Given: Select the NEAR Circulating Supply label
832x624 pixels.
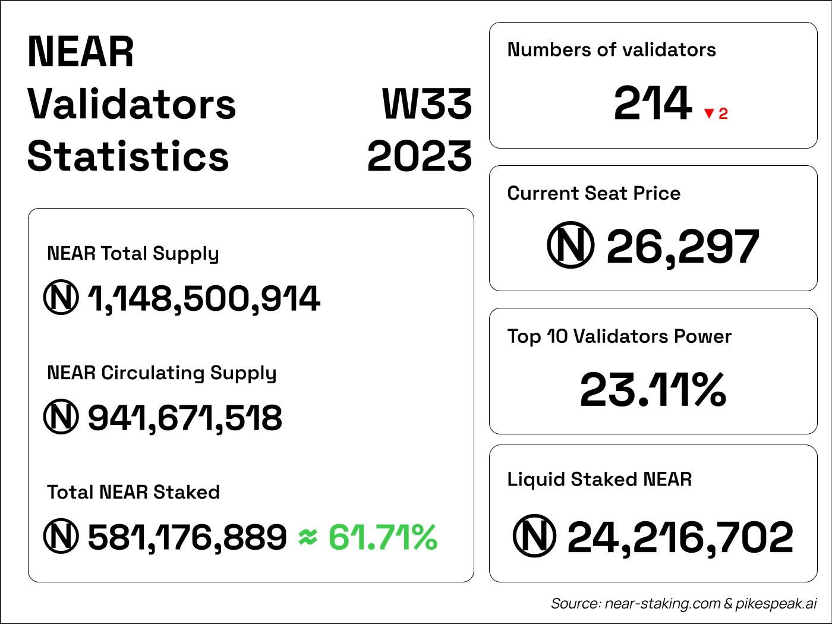Looking at the screenshot, I should click(162, 373).
